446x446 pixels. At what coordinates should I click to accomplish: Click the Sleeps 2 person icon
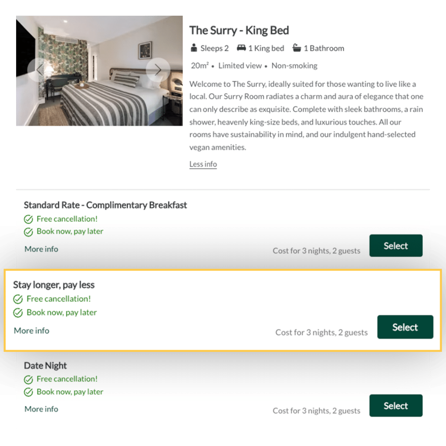point(194,48)
